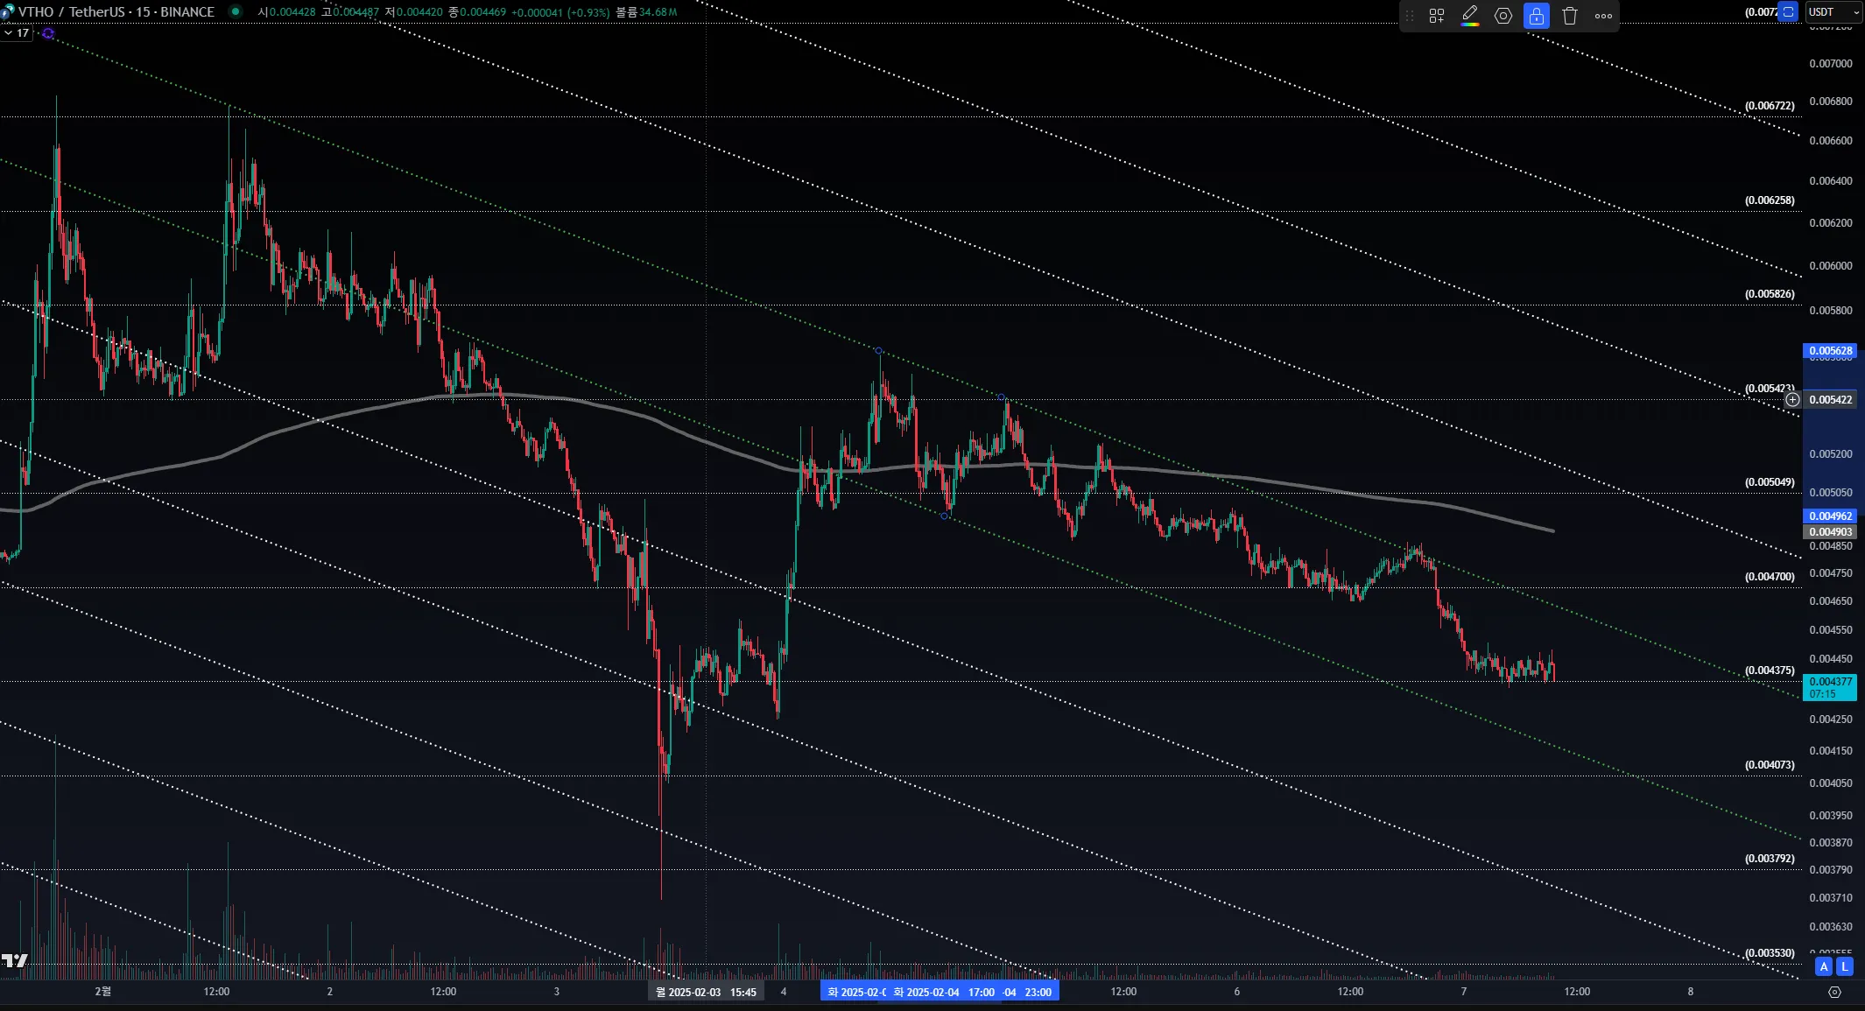Click the 0.007000 price axis tick
This screenshot has height=1011, width=1865.
click(x=1831, y=64)
